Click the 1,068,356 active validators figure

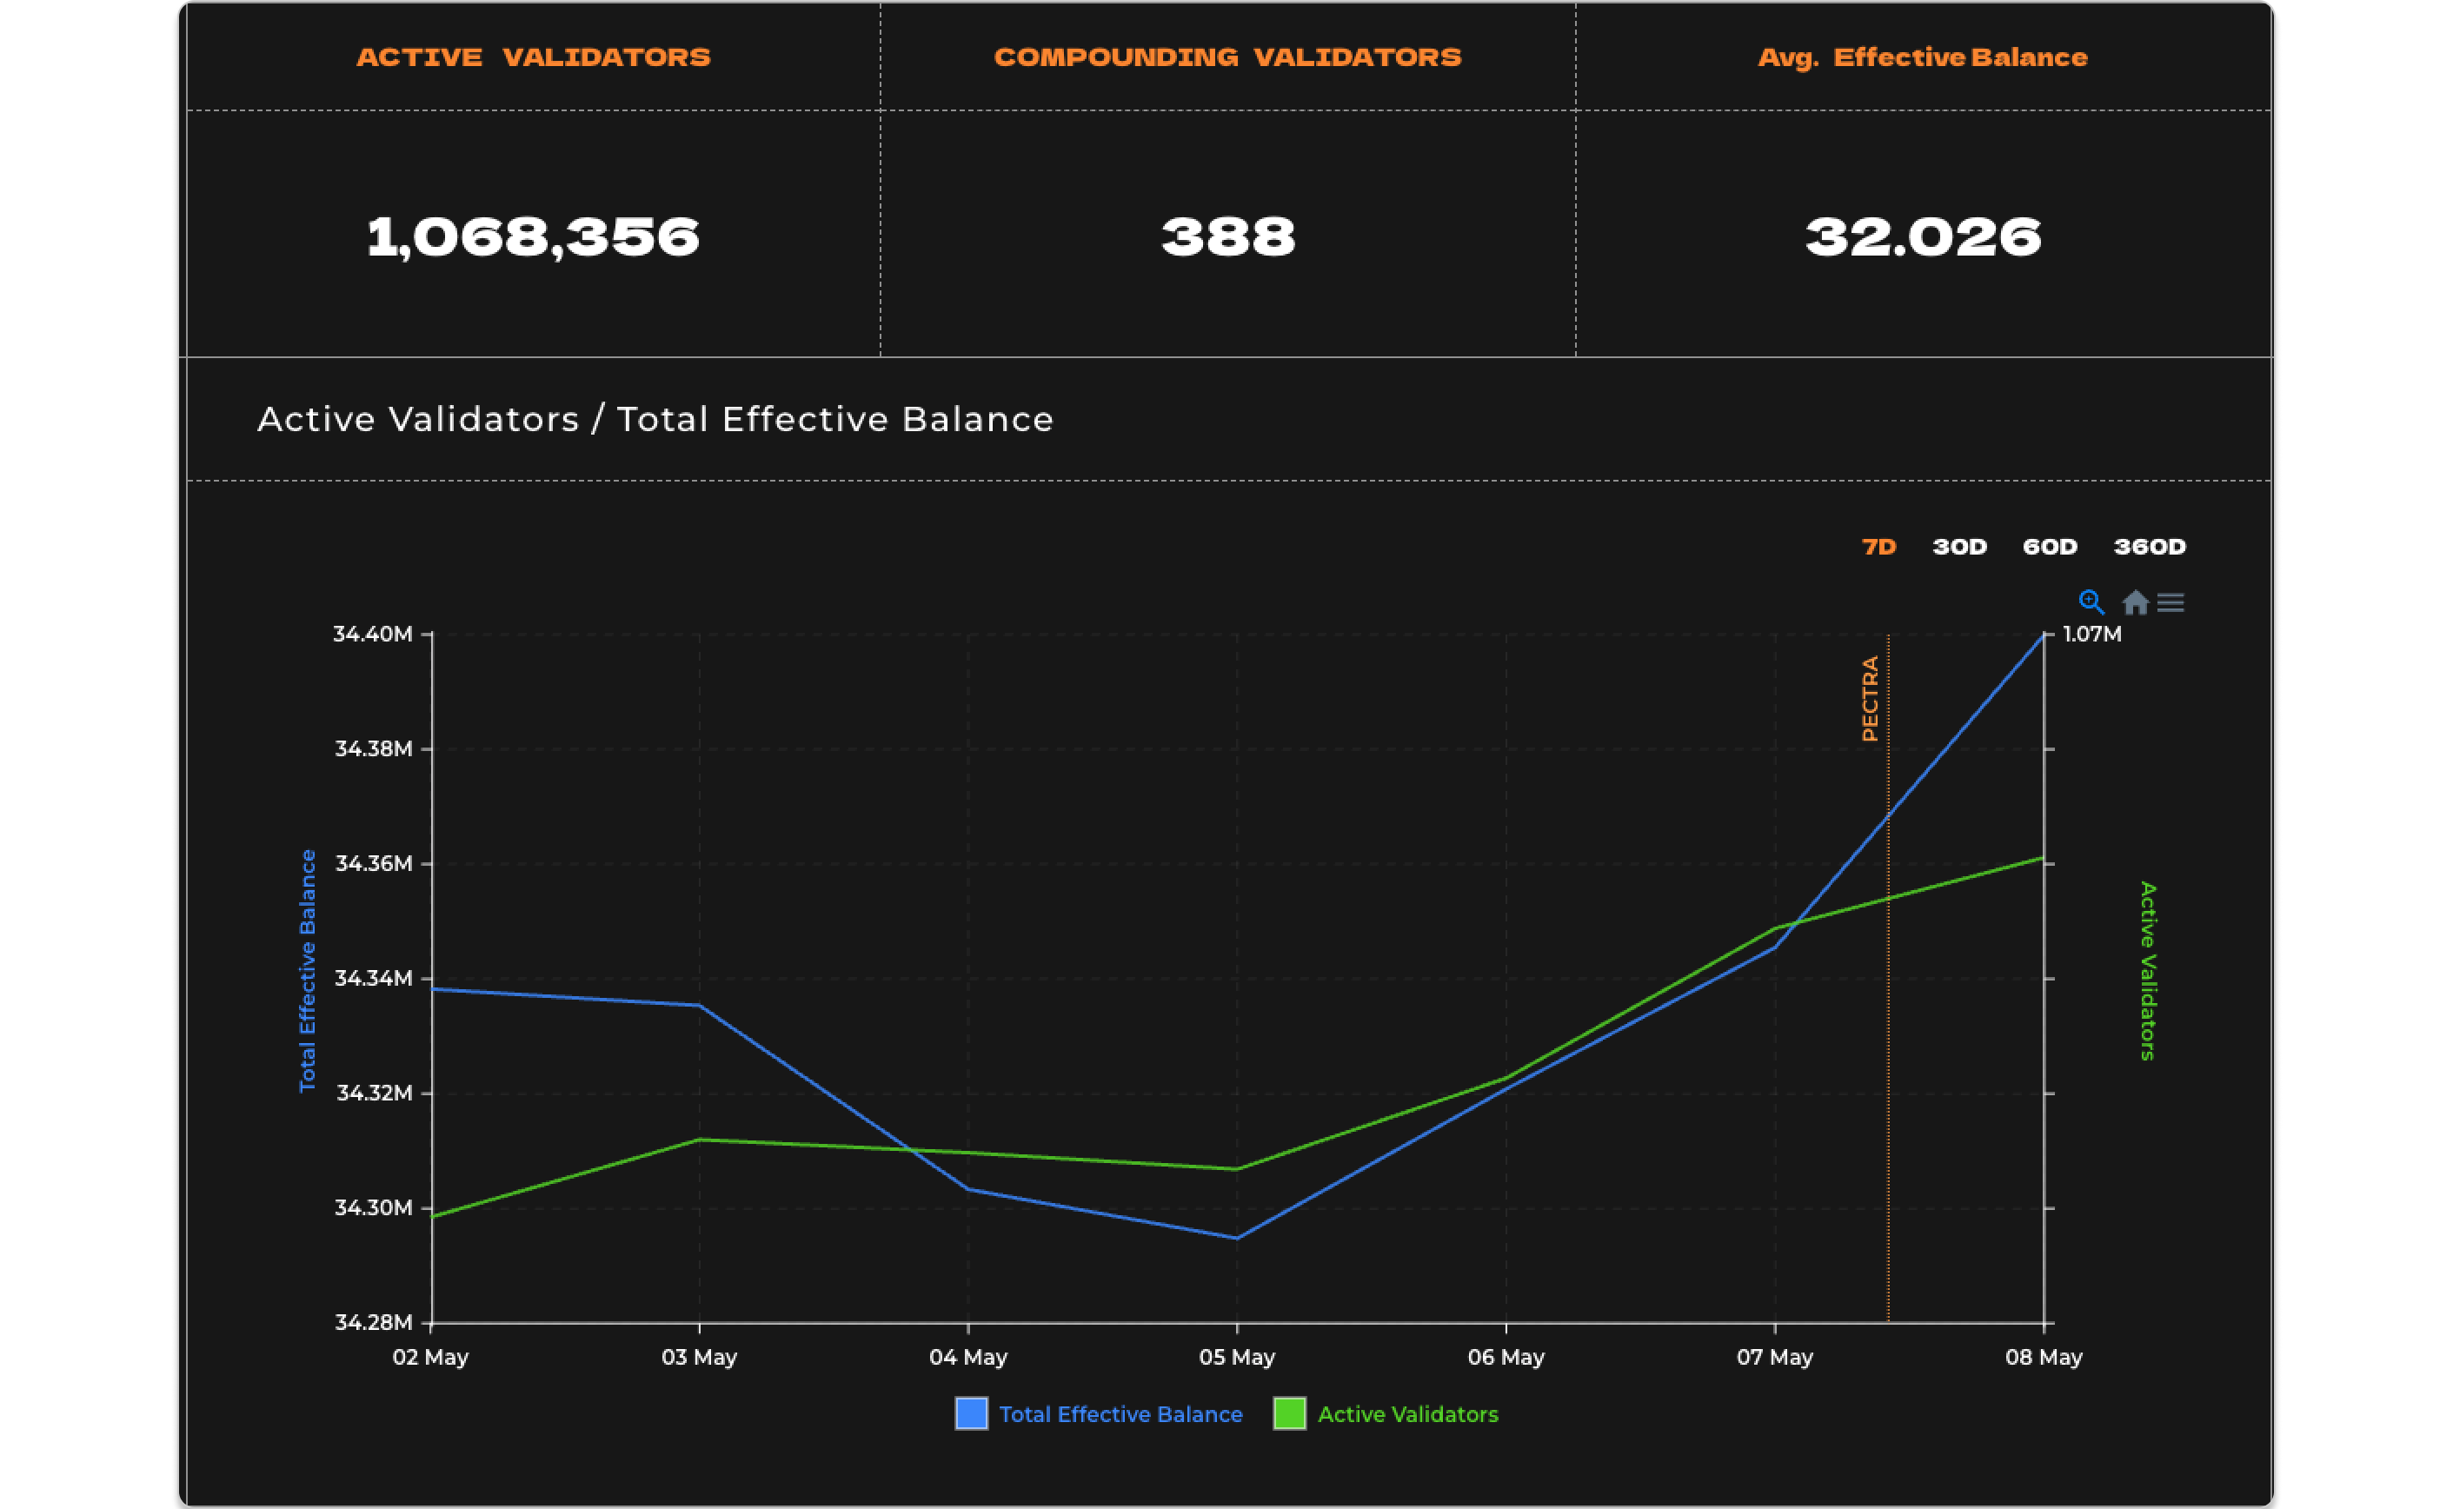point(533,237)
